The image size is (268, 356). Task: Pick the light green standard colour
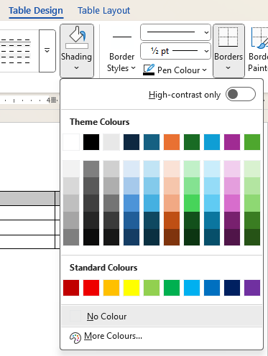point(152,288)
